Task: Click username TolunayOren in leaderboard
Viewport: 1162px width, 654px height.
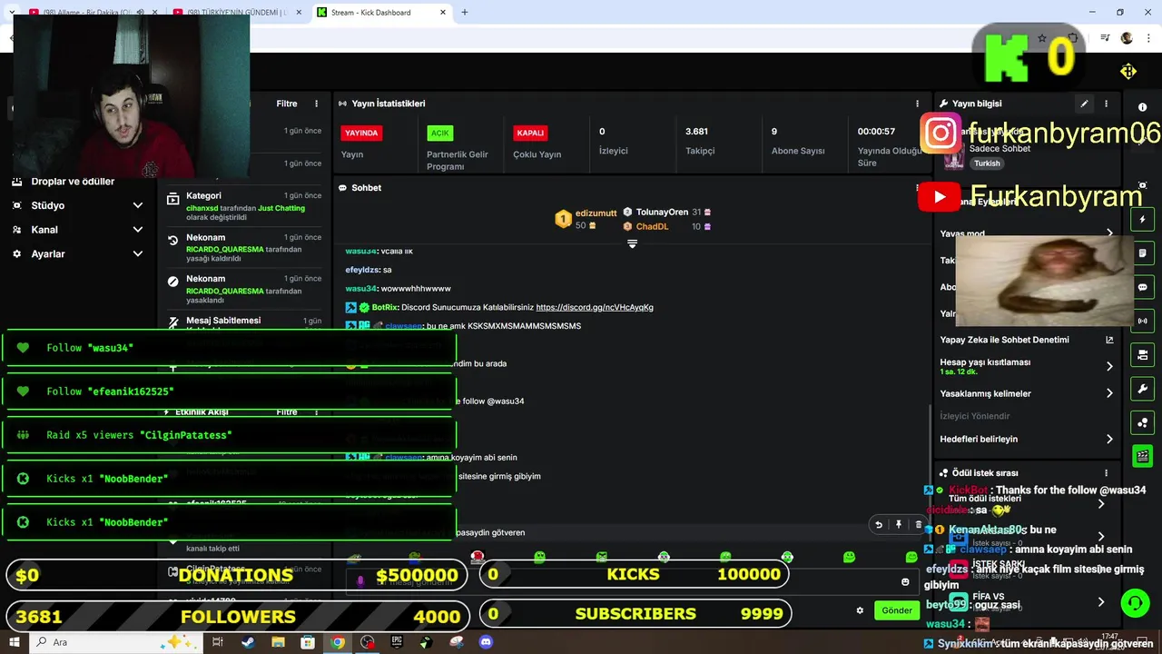Action: click(x=662, y=213)
